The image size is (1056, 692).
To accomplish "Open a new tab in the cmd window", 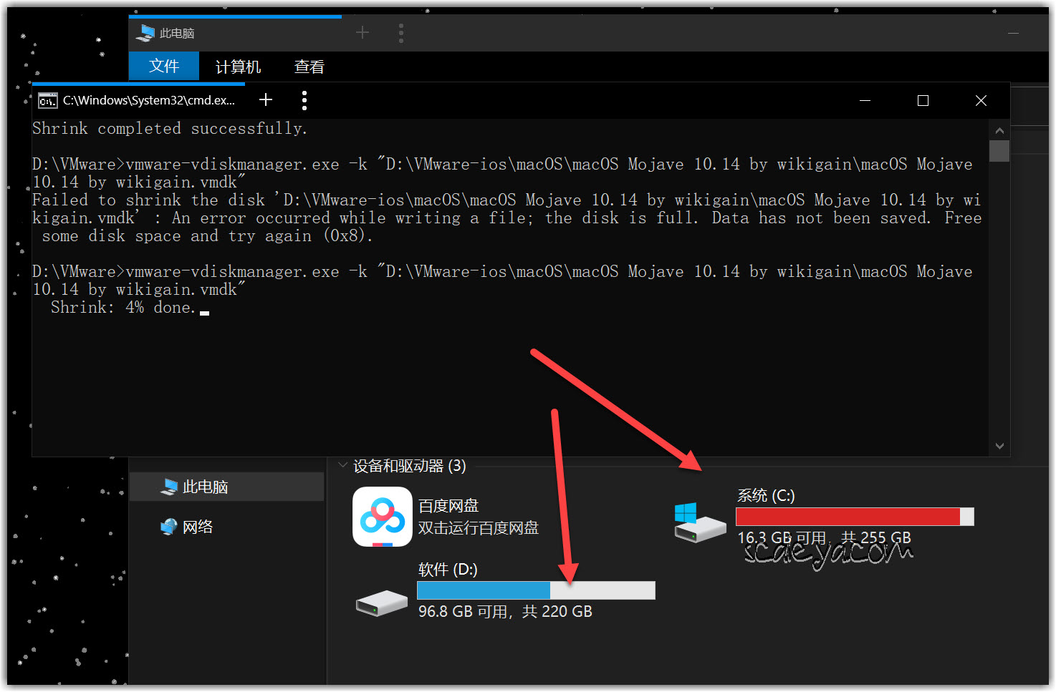I will coord(266,100).
